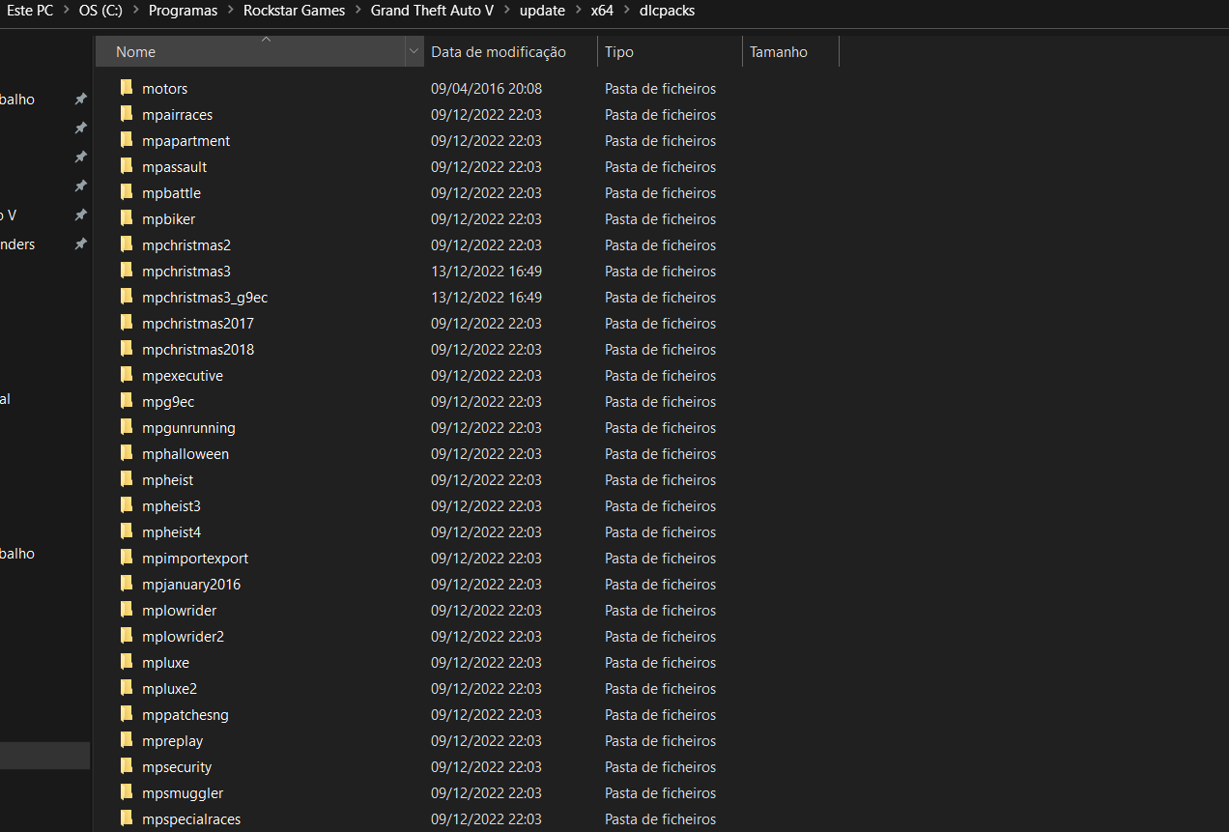Click the mpchristmas3 folder icon
This screenshot has width=1229, height=832.
point(126,271)
